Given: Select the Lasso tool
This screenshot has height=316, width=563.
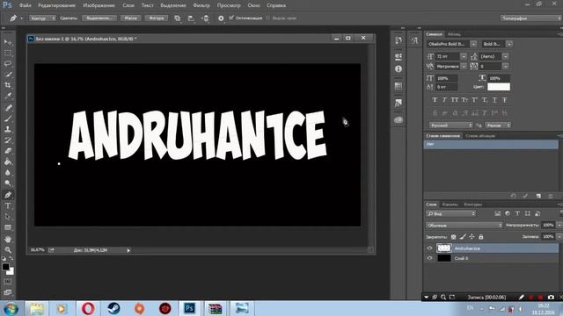Looking at the screenshot, I should pos(8,64).
